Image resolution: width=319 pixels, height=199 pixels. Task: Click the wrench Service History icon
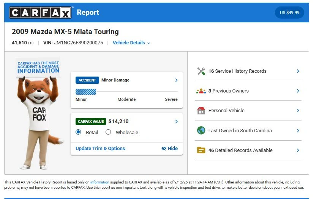coord(201,71)
